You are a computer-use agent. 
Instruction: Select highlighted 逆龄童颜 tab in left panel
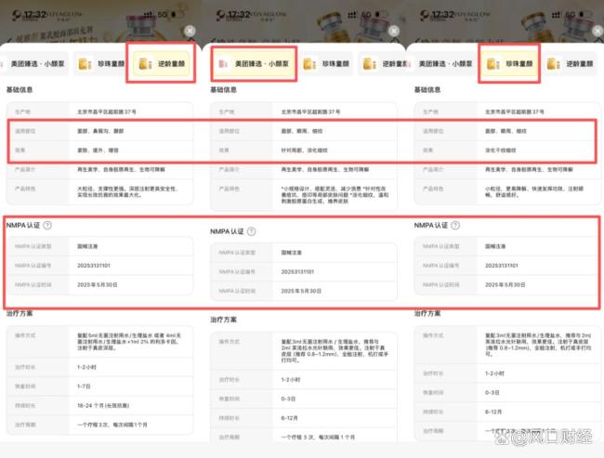(x=161, y=63)
